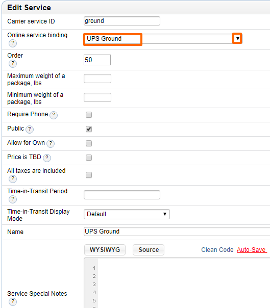
Task: Click Time-in-Transit Period help icon
Action: [13, 199]
